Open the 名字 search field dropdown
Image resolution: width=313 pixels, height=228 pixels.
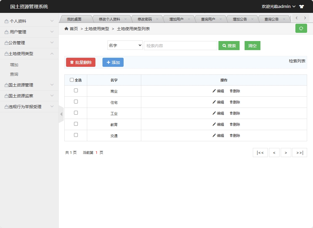coord(125,45)
